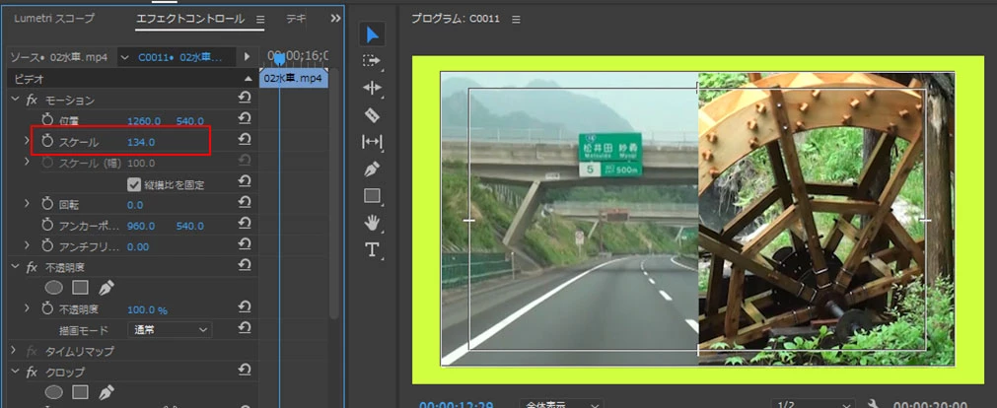This screenshot has height=408, width=997.
Task: Toggle animation stopwatch for アンチフリッカー
Action: click(48, 246)
